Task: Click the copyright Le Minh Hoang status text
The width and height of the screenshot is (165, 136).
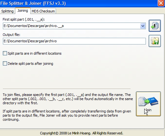Action: click(x=81, y=133)
